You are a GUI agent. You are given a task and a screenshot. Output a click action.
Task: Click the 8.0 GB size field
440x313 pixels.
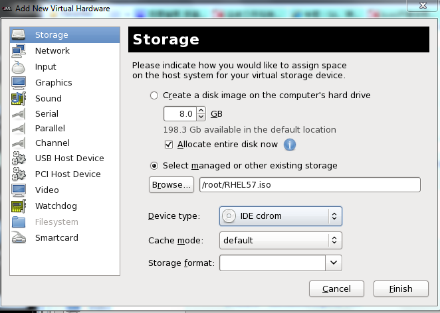pyautogui.click(x=180, y=114)
